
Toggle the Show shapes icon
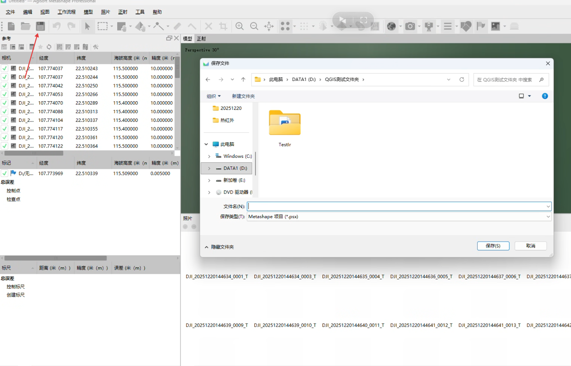click(466, 26)
